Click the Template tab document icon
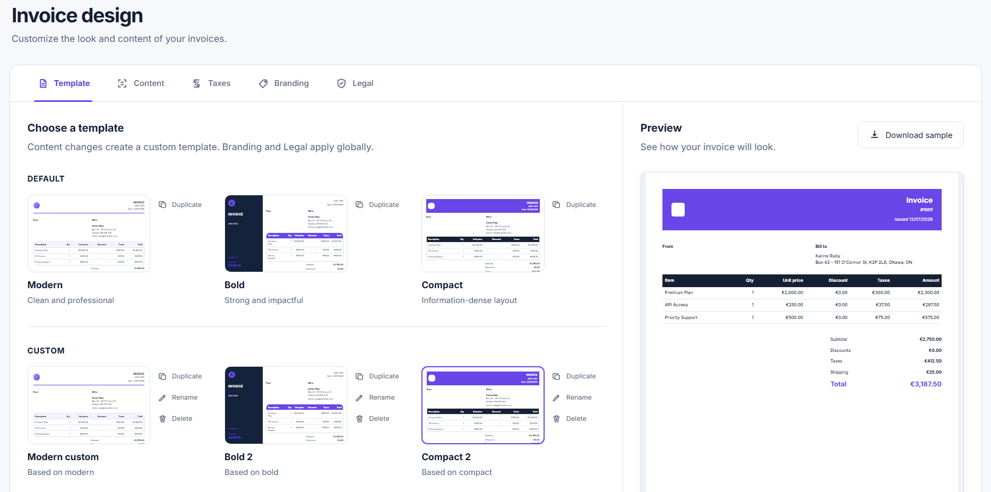 point(44,83)
